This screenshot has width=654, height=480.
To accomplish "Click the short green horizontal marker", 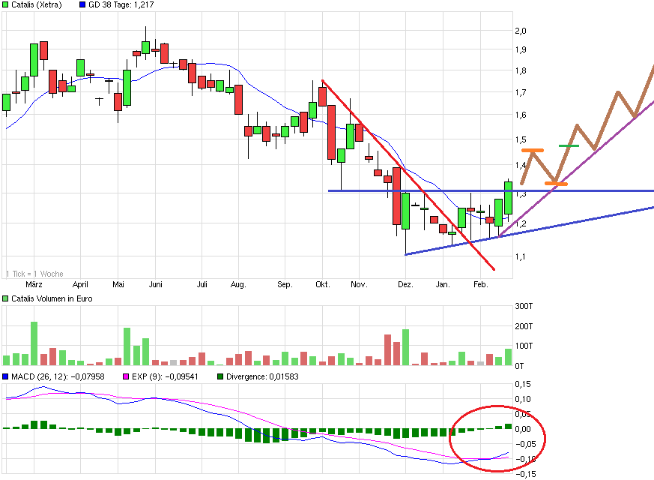I will [569, 145].
